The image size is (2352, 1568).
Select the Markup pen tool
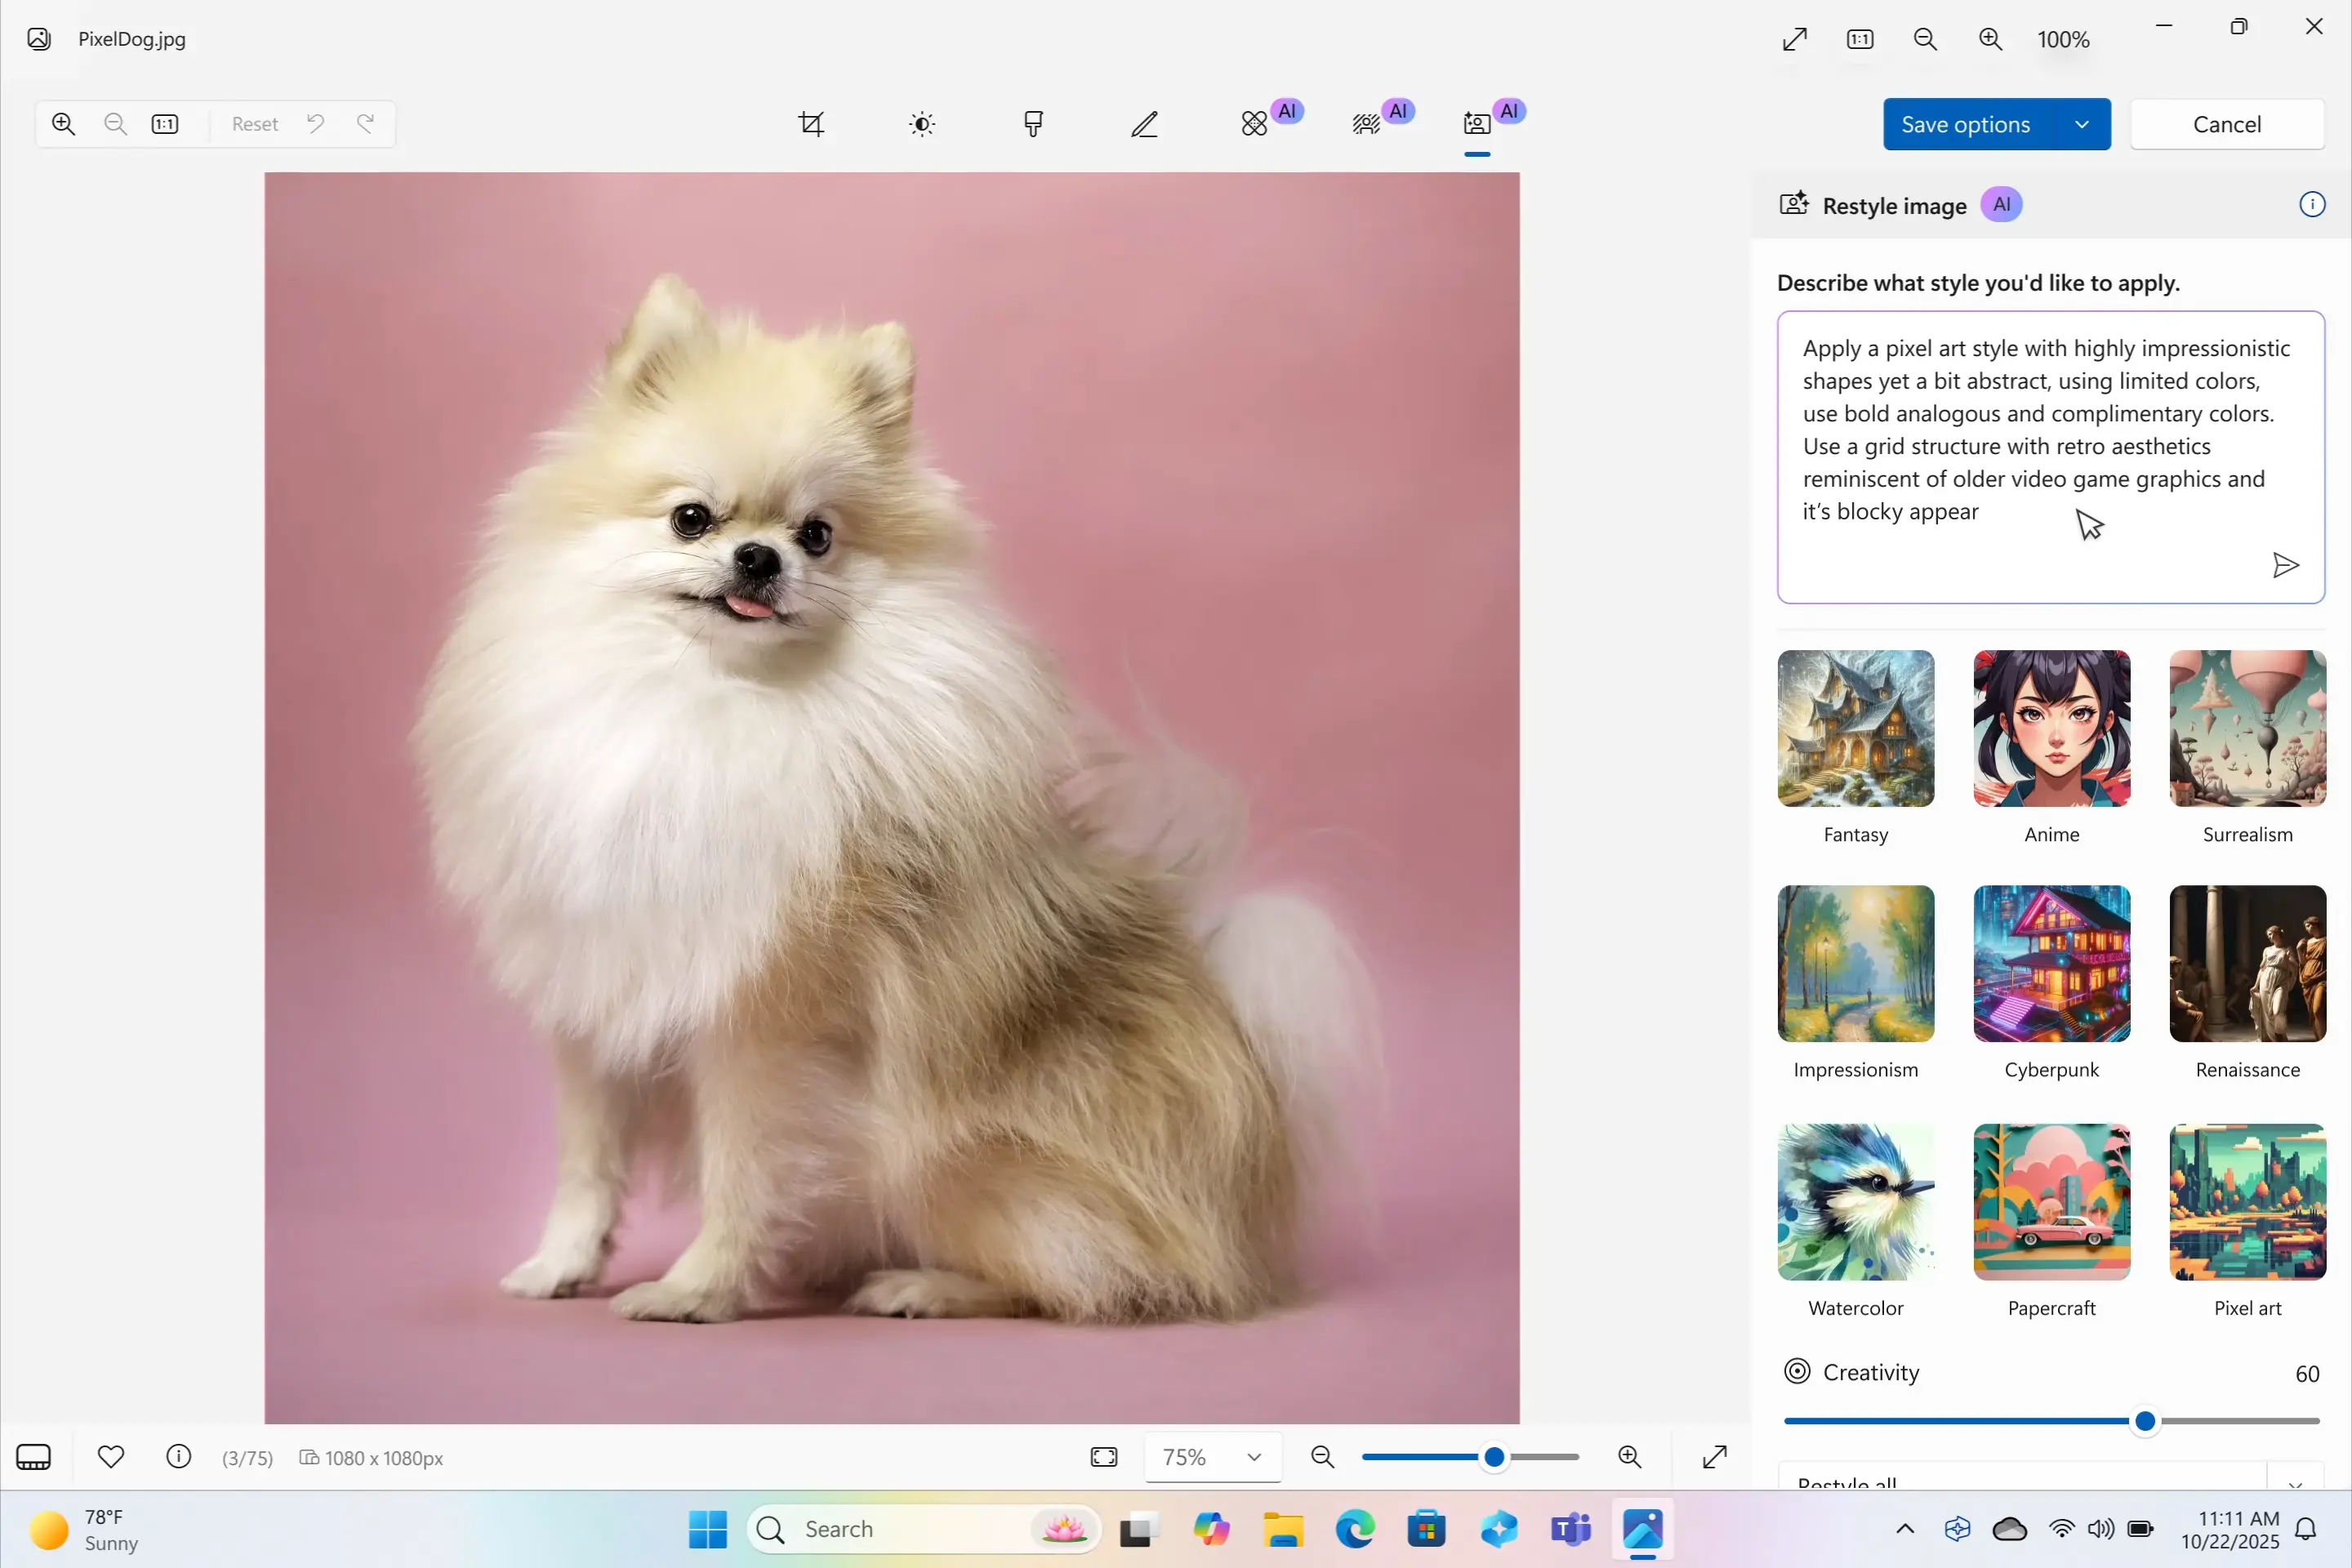click(1144, 124)
